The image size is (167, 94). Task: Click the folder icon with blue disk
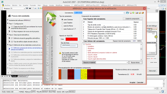[137, 13]
